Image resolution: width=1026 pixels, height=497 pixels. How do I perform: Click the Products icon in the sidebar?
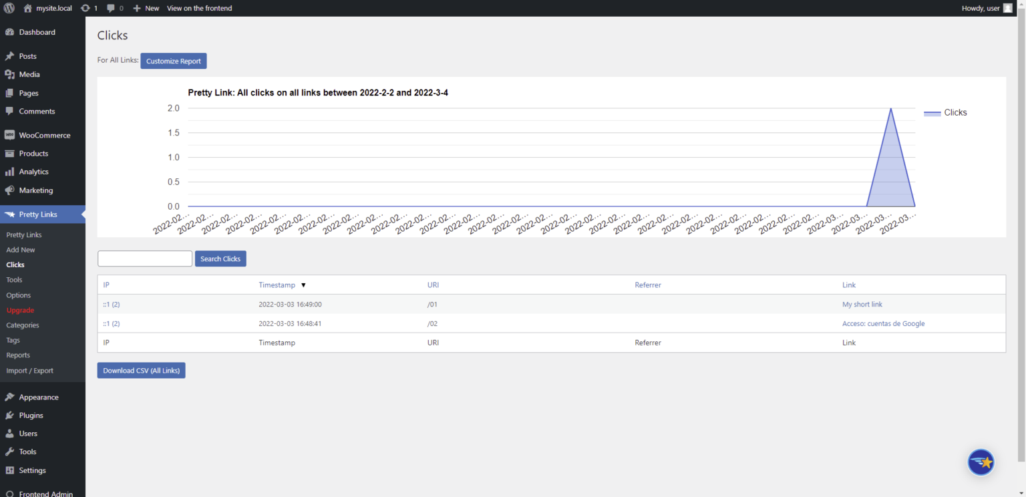pyautogui.click(x=9, y=153)
